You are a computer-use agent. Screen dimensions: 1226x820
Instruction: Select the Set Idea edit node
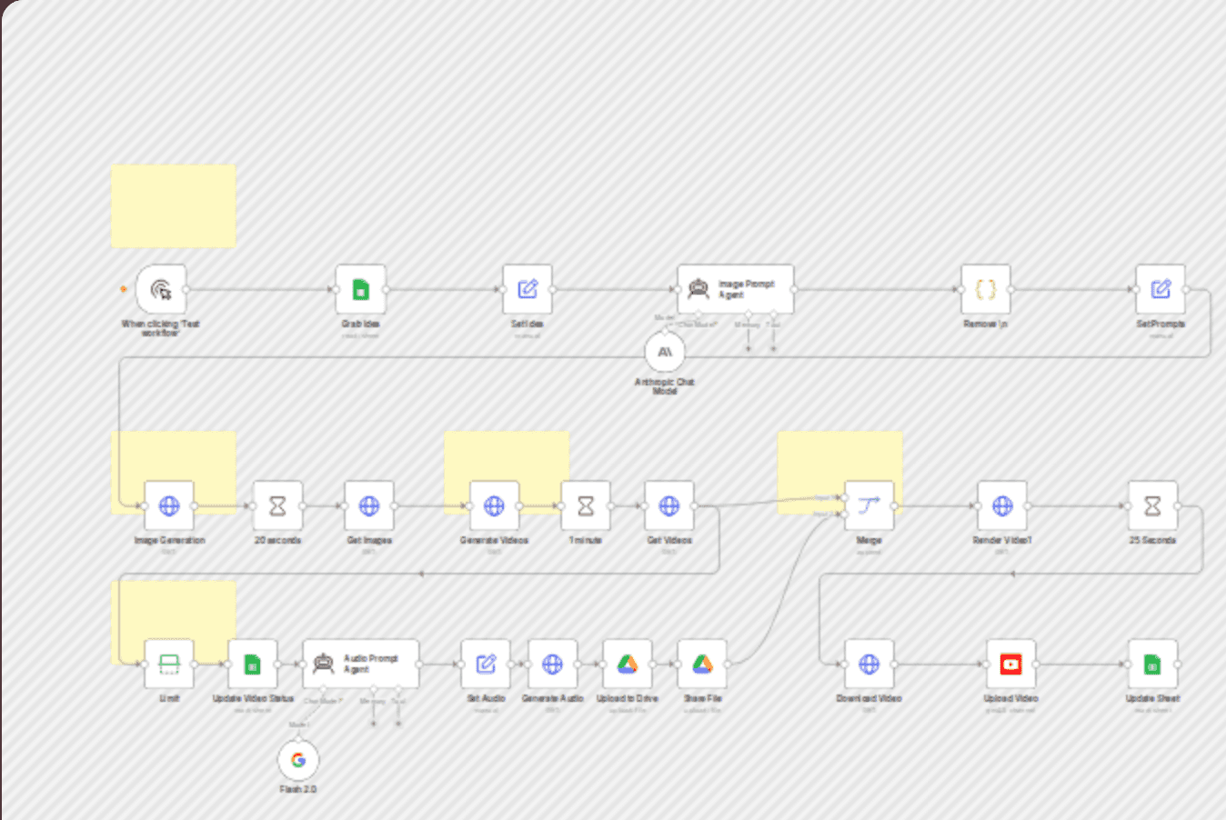coord(528,289)
